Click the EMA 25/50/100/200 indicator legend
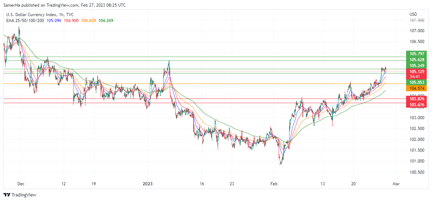 click(24, 21)
